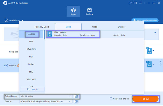
Task: Open the Ripper tab
Action: click(73, 11)
